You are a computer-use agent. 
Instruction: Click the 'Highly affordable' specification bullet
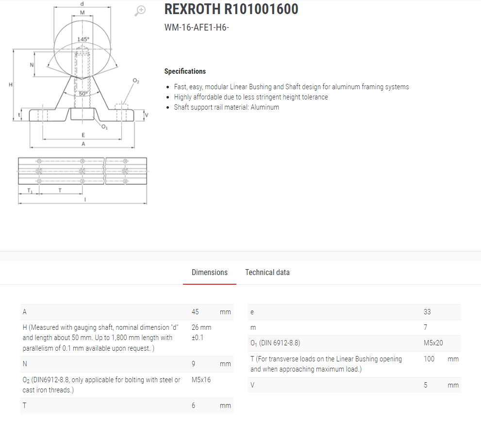pos(250,97)
